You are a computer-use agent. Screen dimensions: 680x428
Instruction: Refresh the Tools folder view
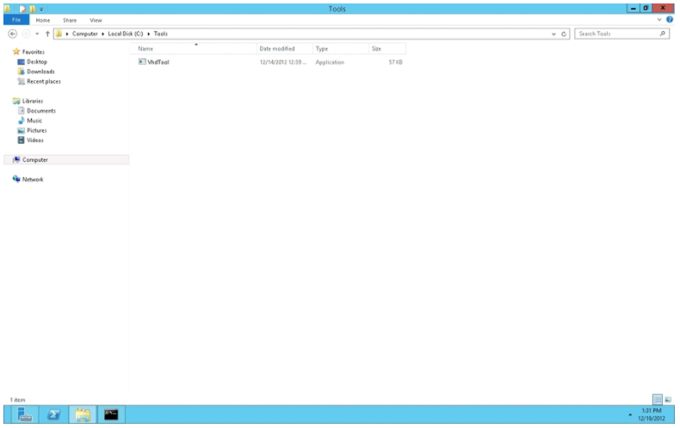click(x=564, y=34)
